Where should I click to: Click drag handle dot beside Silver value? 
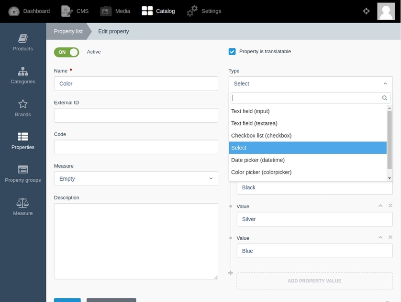point(231,206)
